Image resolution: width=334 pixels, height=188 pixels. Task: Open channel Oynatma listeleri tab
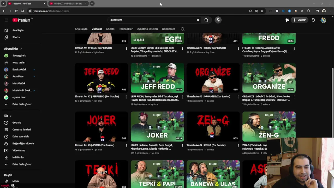pos(147,29)
